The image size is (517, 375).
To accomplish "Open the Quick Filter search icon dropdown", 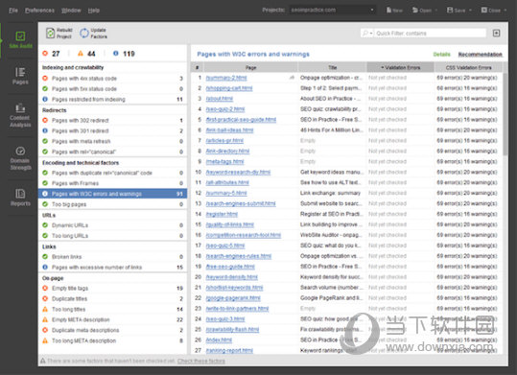I will point(367,33).
